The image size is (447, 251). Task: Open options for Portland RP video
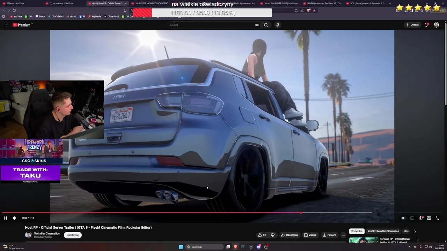(x=418, y=239)
